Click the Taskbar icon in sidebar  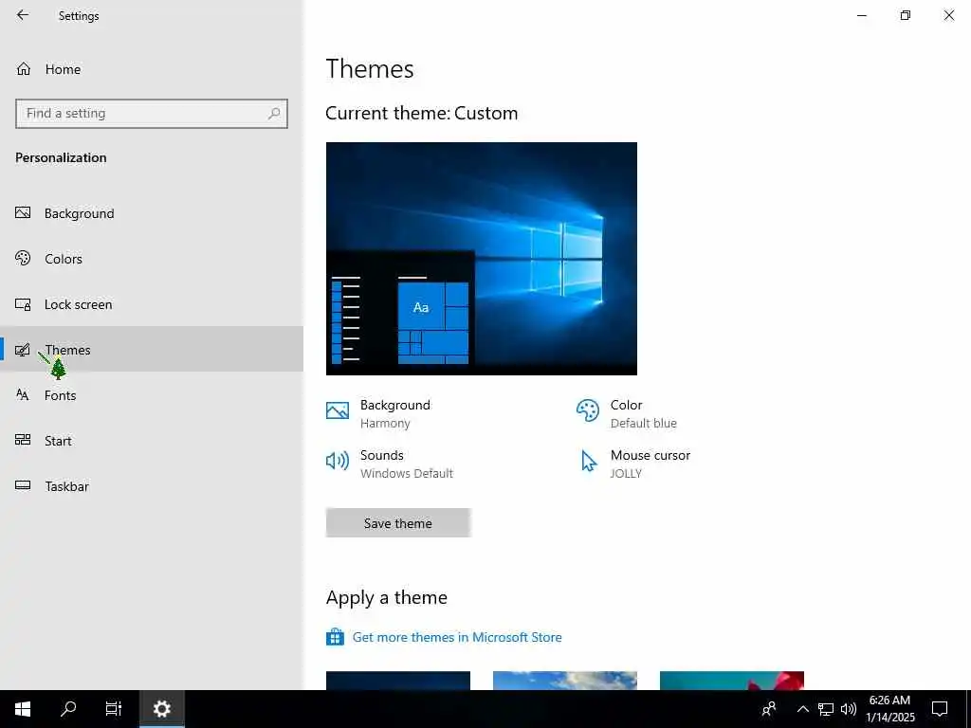[x=23, y=486]
